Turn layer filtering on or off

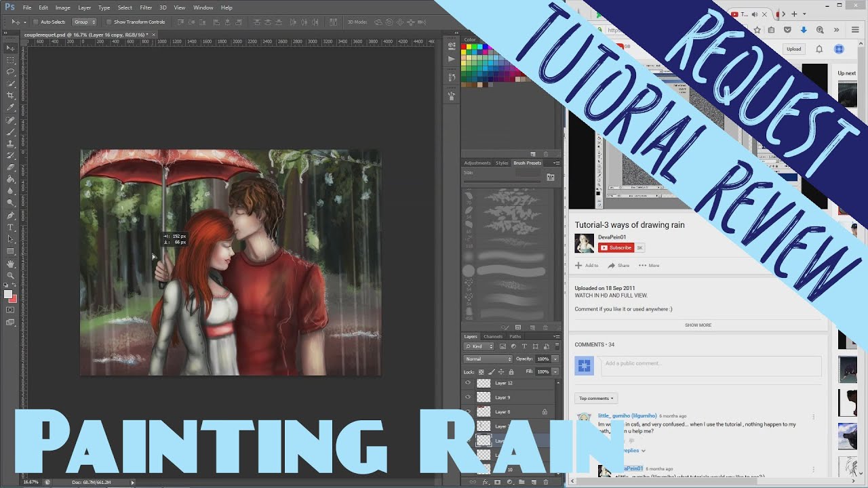(556, 346)
